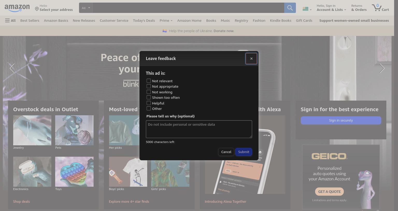
Task: Open the All hamburger menu
Action: coord(10,20)
